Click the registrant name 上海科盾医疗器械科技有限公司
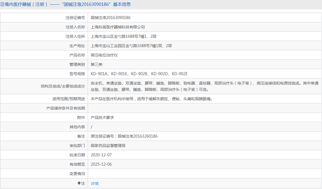The image size is (322, 189). click(x=118, y=27)
